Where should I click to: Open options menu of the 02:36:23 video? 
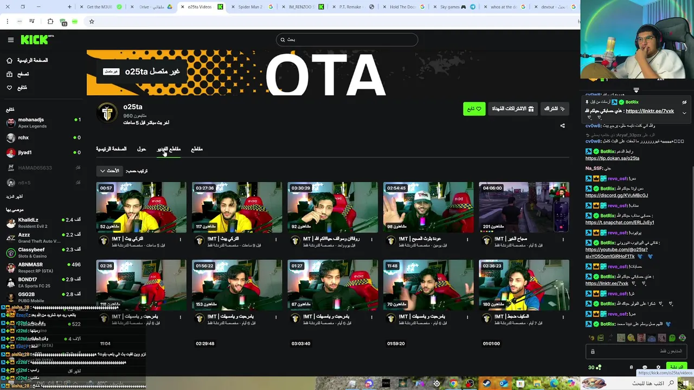(x=562, y=316)
